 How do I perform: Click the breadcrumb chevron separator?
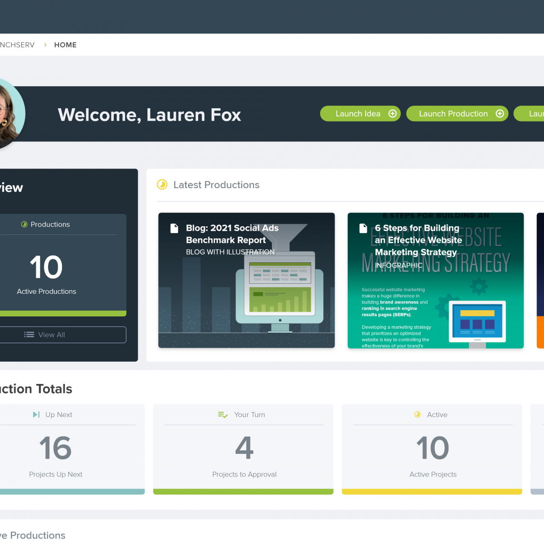(45, 45)
